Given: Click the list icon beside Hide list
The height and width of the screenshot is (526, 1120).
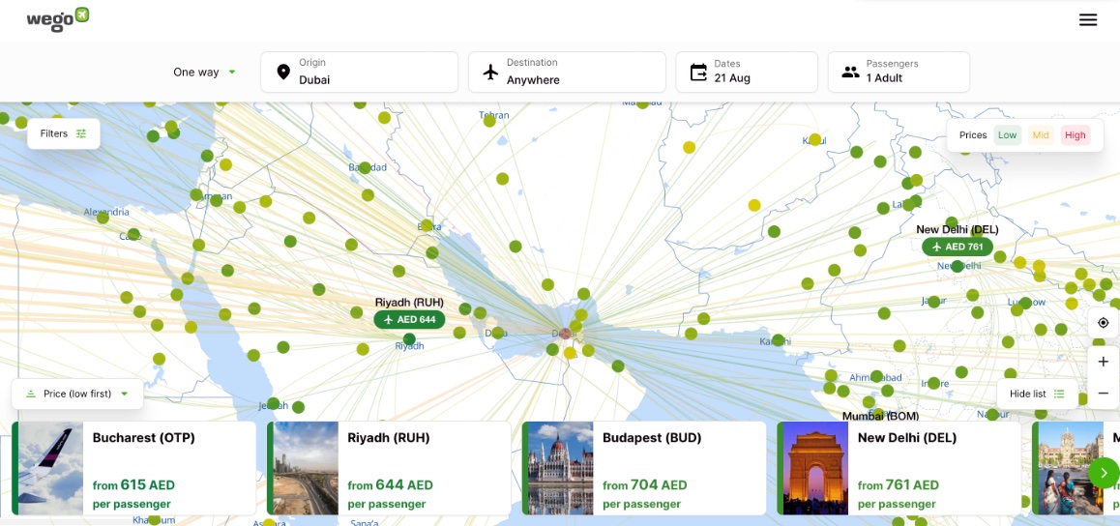Looking at the screenshot, I should tap(1059, 394).
